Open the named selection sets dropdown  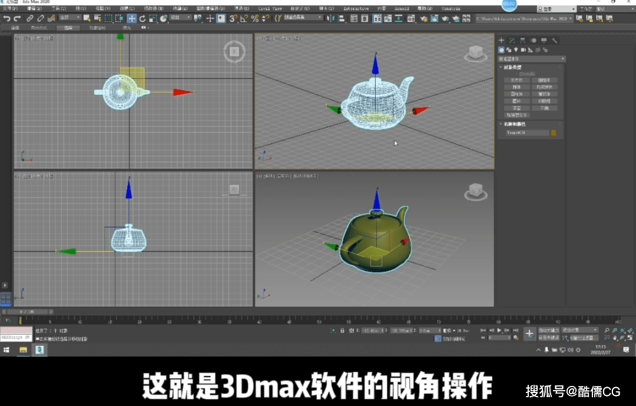(x=302, y=18)
